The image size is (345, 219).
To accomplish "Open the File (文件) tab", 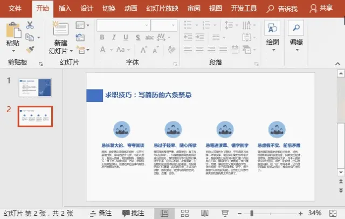I will click(15, 9).
